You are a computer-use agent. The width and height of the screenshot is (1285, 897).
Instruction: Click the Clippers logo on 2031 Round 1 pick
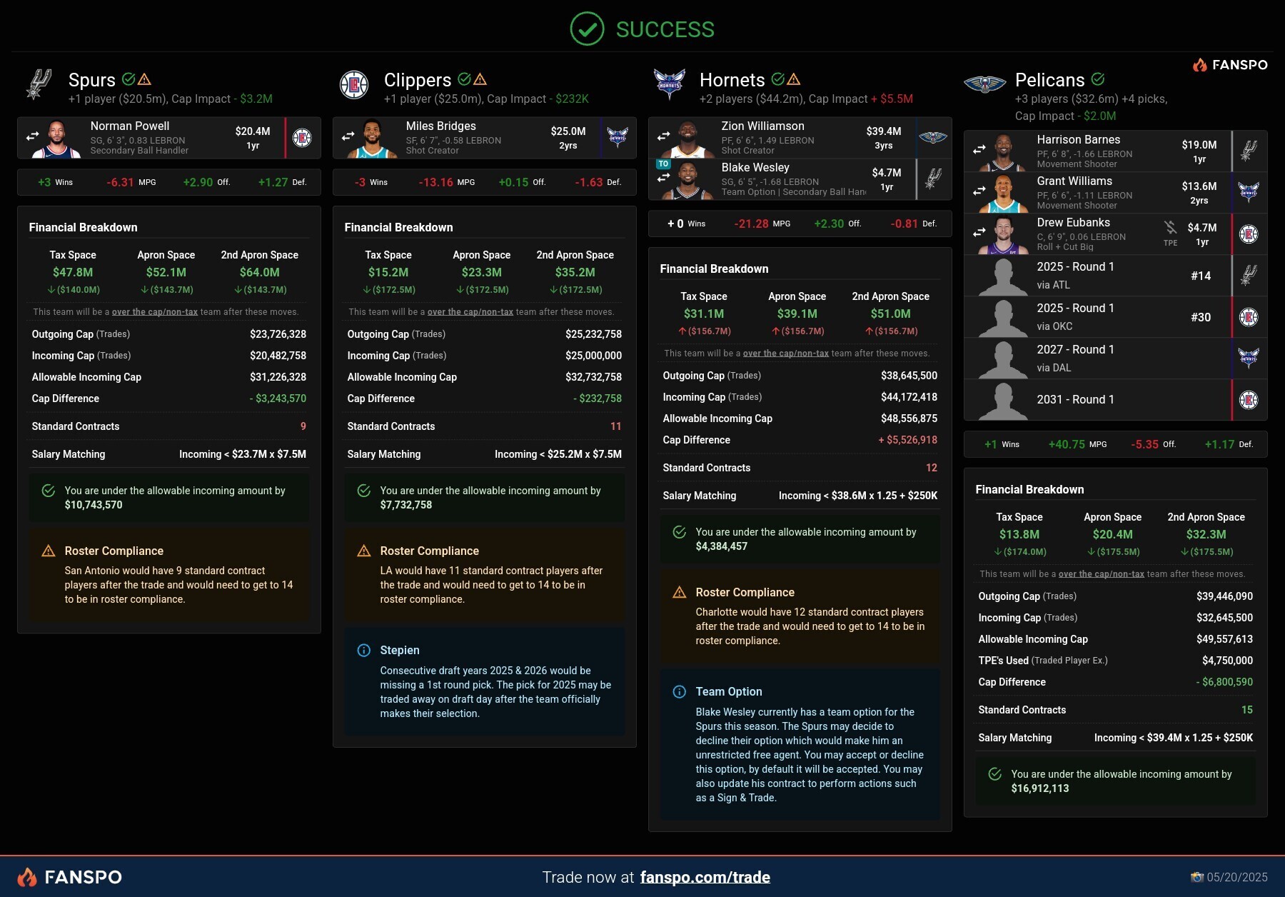(x=1249, y=400)
